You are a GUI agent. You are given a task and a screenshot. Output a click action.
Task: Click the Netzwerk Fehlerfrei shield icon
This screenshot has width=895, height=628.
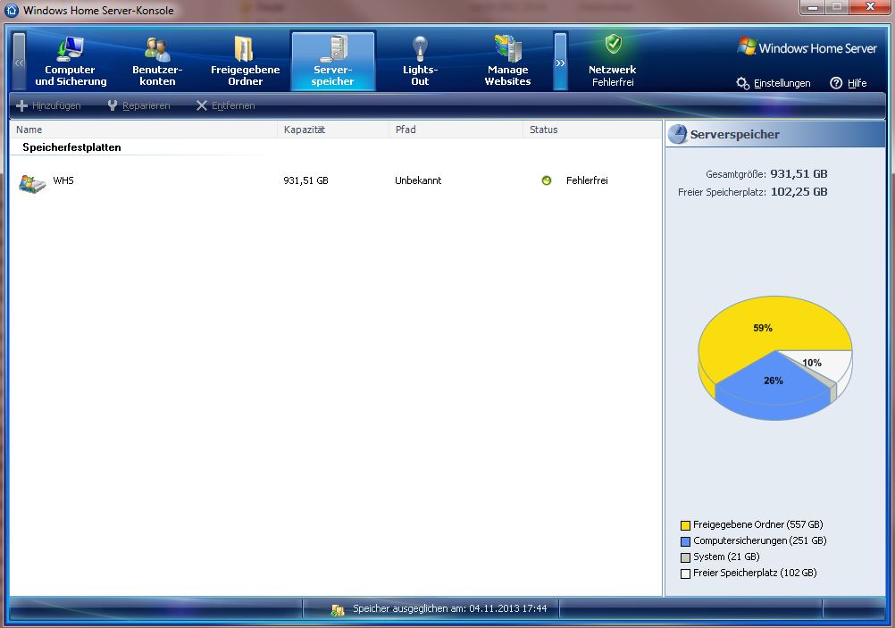click(613, 44)
